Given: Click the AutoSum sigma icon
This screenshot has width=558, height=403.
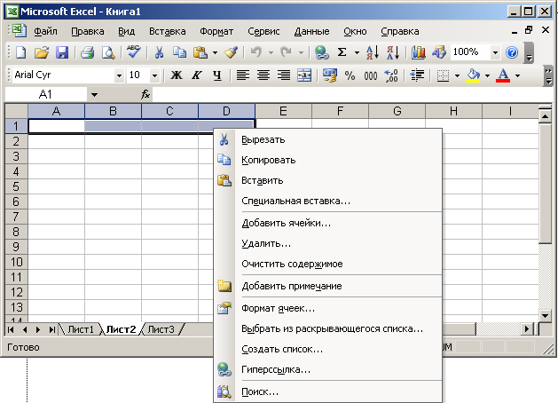Looking at the screenshot, I should [342, 52].
